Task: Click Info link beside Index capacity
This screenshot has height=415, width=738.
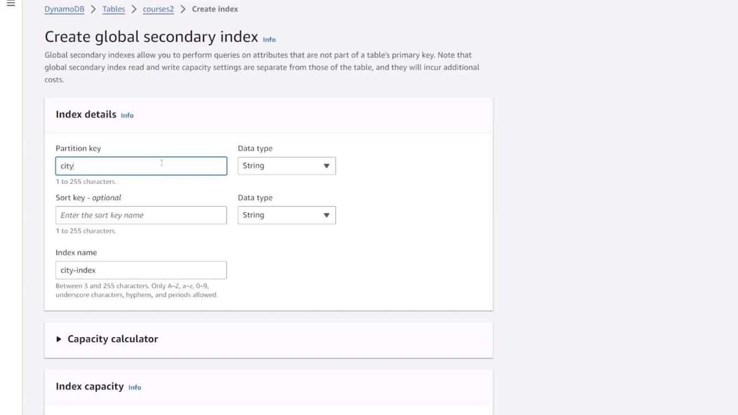Action: 134,387
